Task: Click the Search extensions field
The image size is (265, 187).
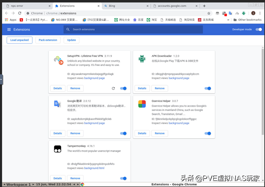Action: pyautogui.click(x=133, y=29)
